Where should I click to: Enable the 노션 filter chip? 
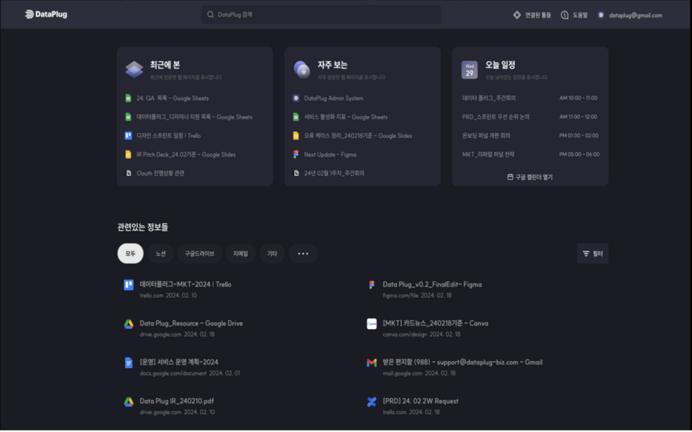[x=161, y=253]
